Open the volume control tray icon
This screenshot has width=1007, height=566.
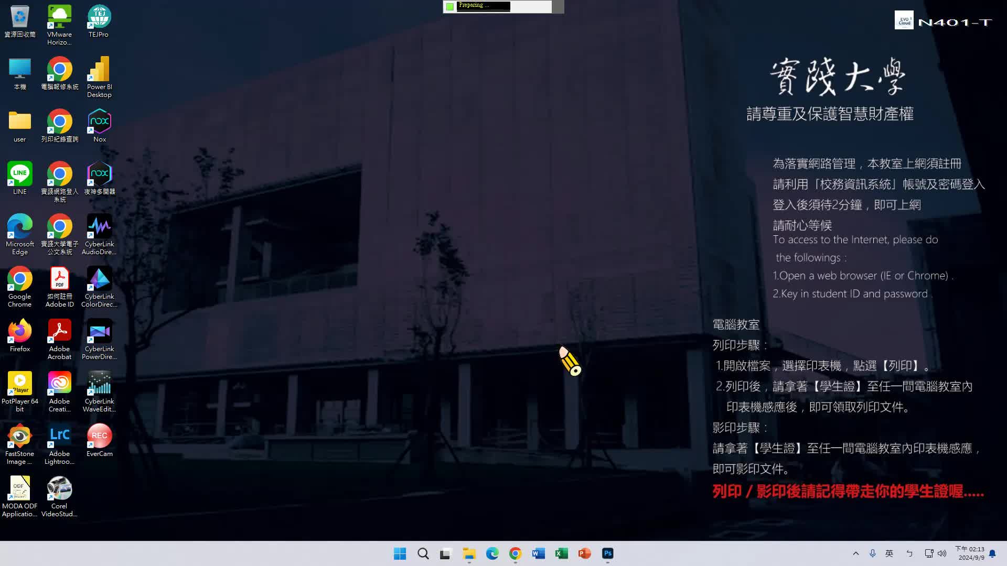point(942,553)
